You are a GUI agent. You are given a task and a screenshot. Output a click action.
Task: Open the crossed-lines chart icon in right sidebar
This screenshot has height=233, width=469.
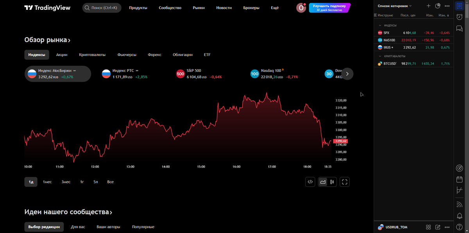[459, 190]
